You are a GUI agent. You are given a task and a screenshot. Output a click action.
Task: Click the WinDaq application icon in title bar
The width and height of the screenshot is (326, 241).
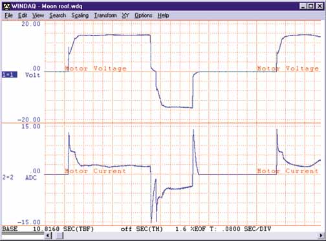6,6
